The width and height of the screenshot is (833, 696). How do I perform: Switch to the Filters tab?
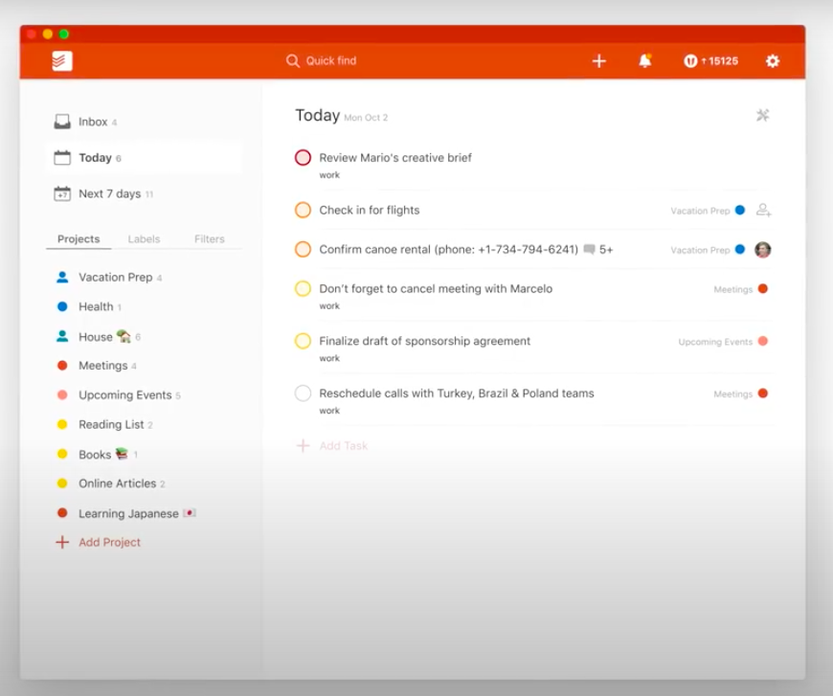point(209,239)
